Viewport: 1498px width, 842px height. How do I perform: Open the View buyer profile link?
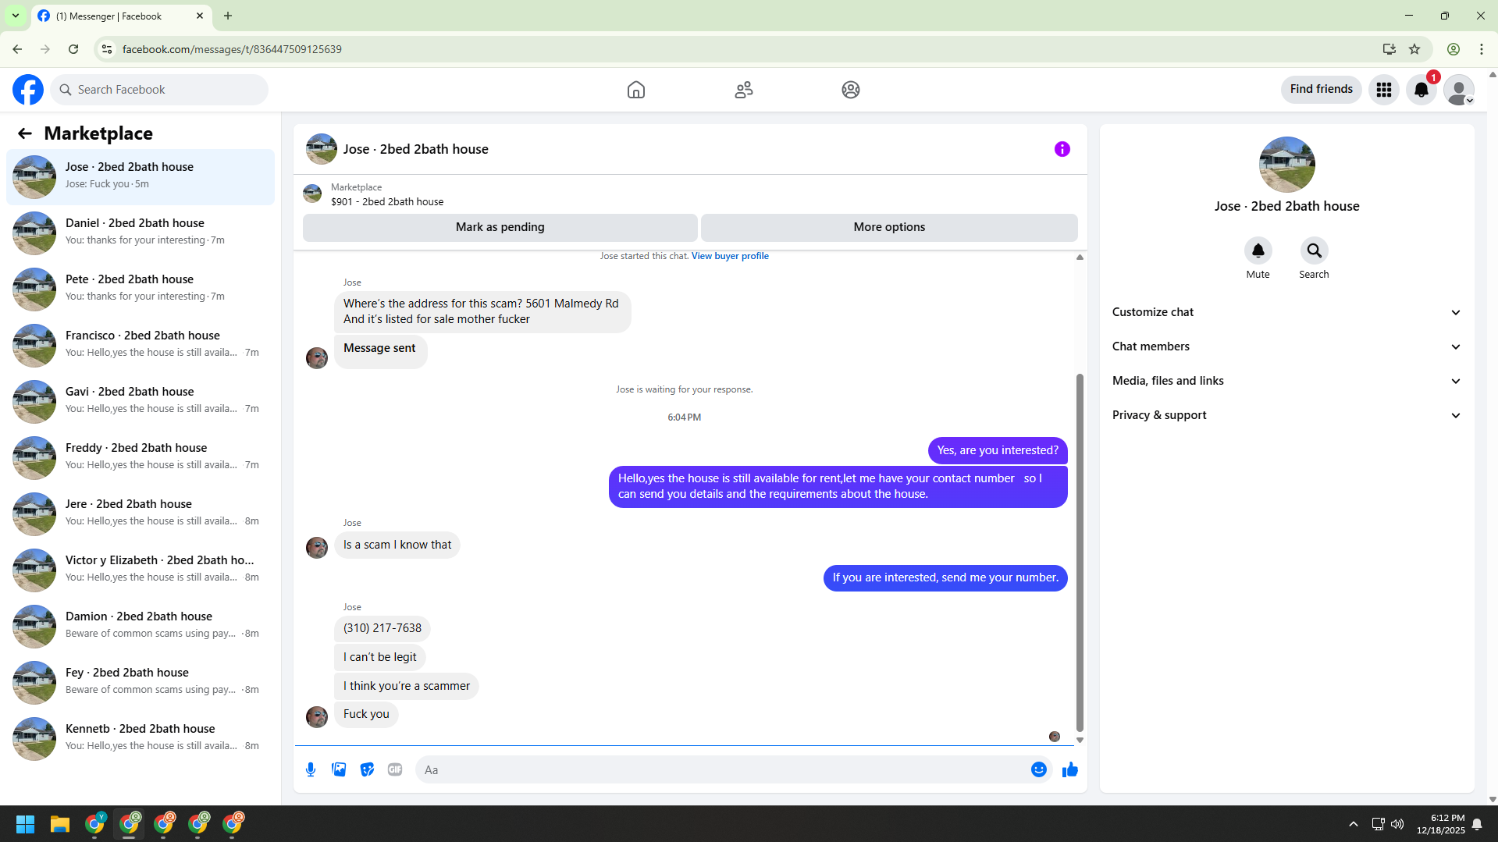(x=730, y=256)
